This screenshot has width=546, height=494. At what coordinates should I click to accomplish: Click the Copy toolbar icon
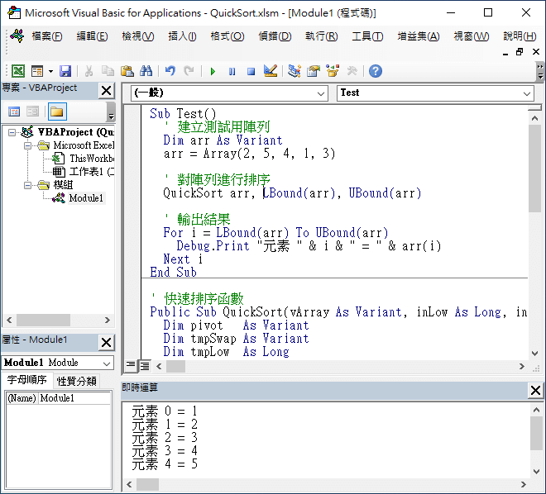(x=108, y=71)
